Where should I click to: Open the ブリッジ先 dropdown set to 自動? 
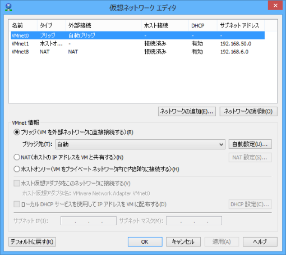(x=140, y=144)
